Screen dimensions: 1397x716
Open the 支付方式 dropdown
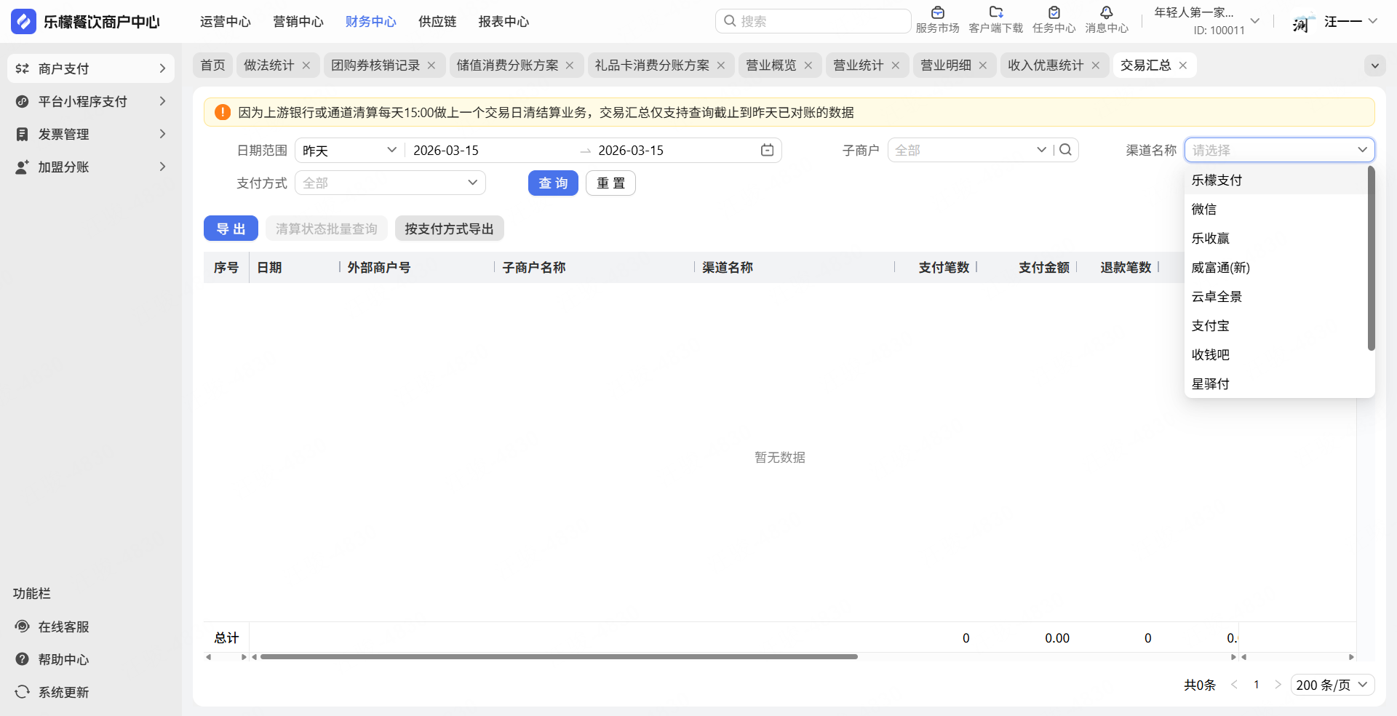[390, 183]
